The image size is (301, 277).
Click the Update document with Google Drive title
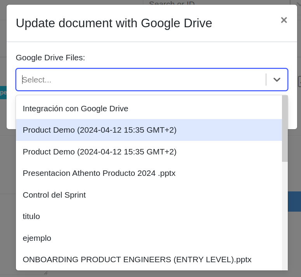[114, 23]
